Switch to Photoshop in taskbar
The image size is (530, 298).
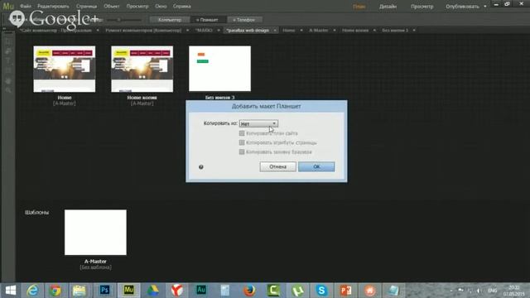coord(104,291)
